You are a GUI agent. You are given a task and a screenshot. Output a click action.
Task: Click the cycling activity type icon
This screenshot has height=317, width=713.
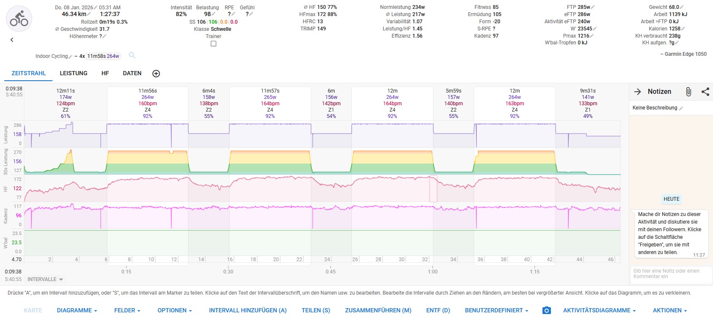[x=19, y=19]
